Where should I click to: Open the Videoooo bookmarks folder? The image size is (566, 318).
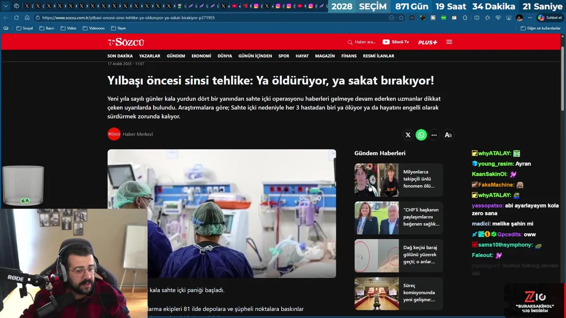click(x=94, y=28)
